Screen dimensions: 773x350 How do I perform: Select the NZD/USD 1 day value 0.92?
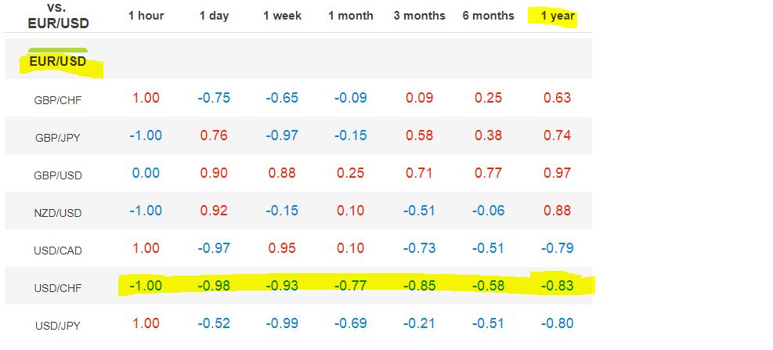click(x=214, y=211)
